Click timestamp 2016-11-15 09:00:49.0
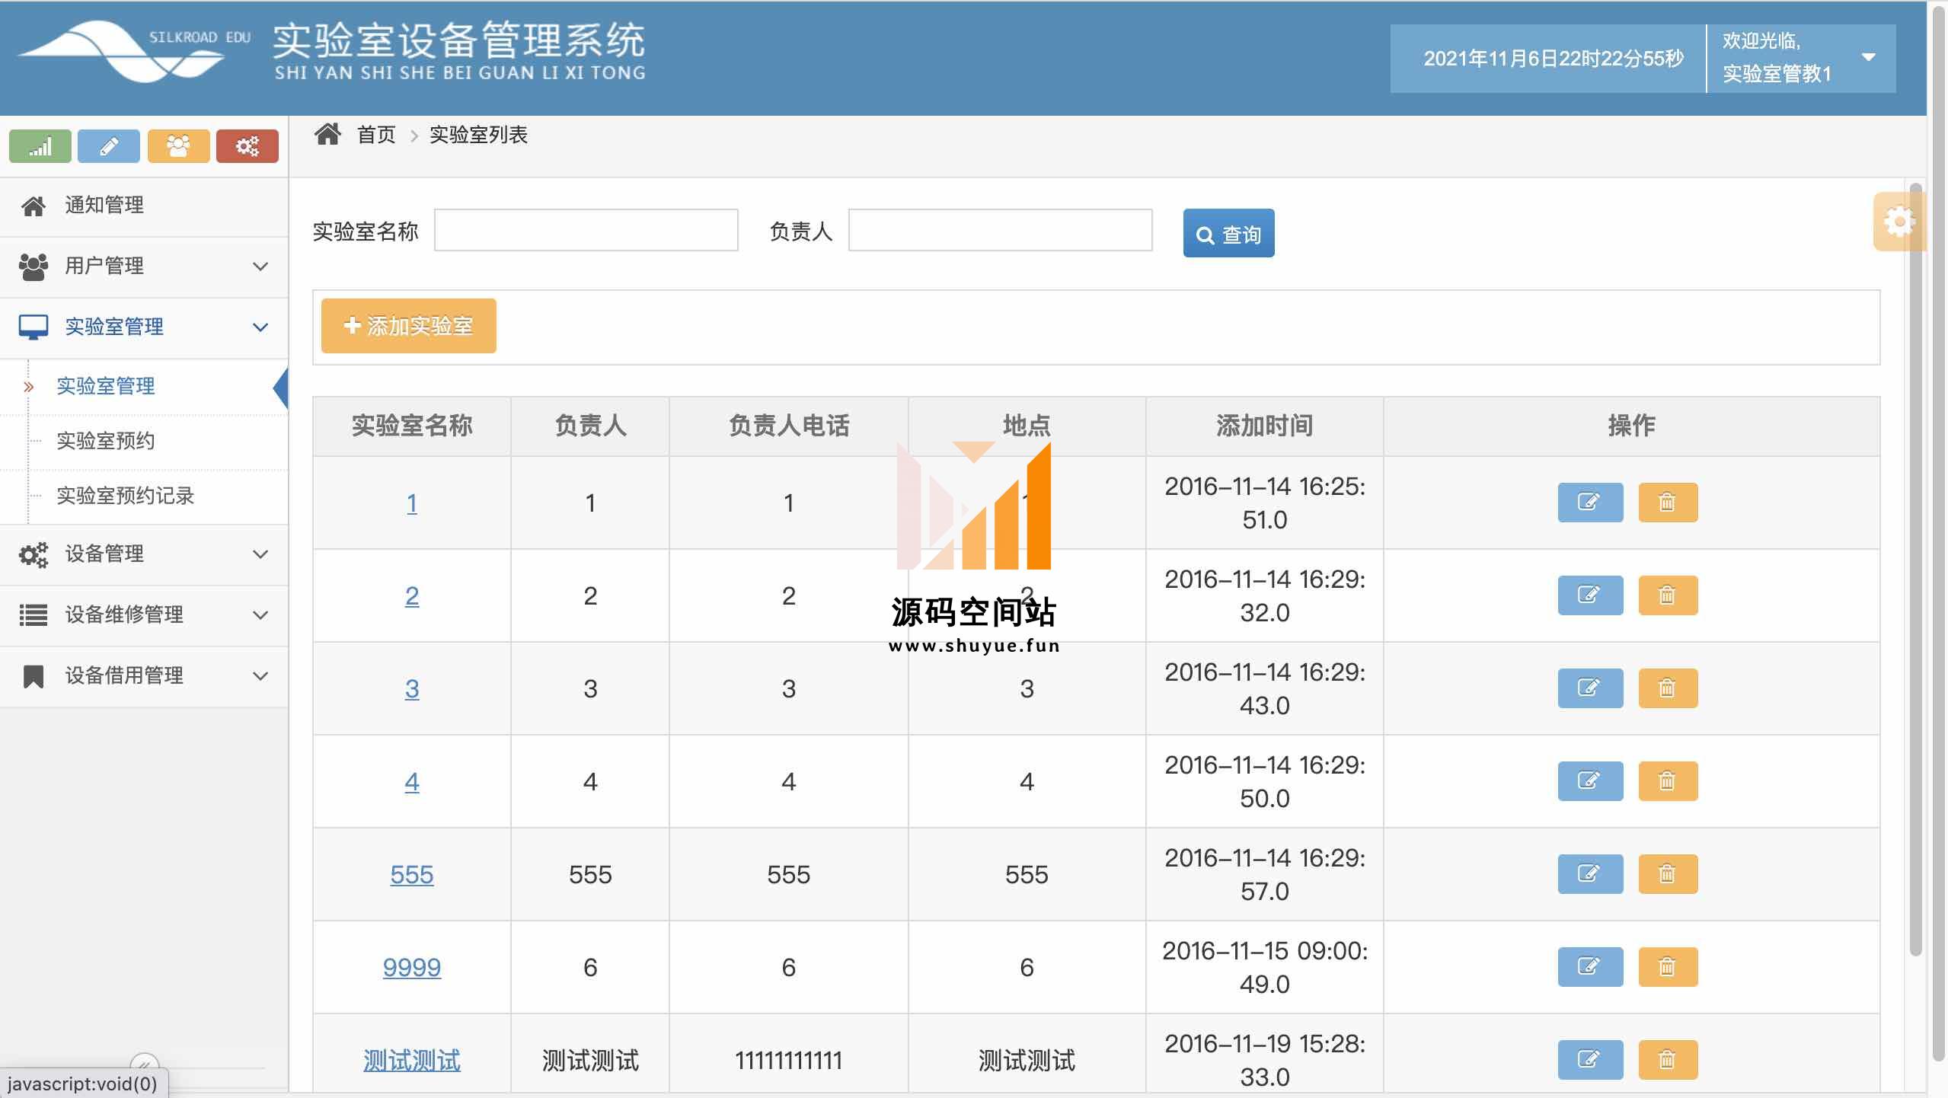 [x=1264, y=968]
